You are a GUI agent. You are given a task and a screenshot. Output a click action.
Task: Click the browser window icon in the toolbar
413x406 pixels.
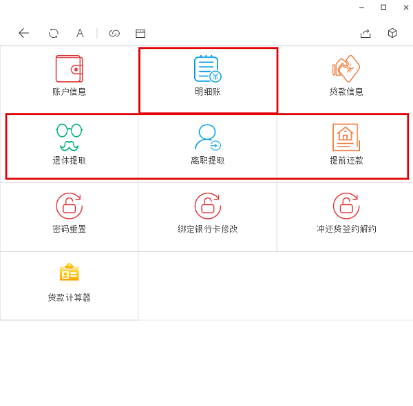[140, 33]
